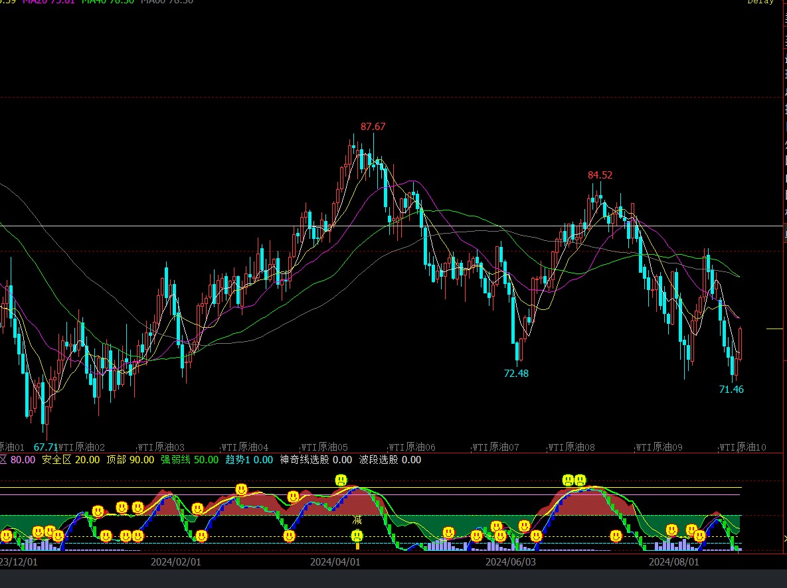787x588 pixels.
Task: Click the yellow 减 signal marker
Action: tap(357, 520)
